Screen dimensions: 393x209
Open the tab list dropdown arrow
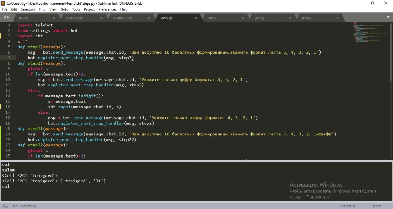click(x=388, y=17)
